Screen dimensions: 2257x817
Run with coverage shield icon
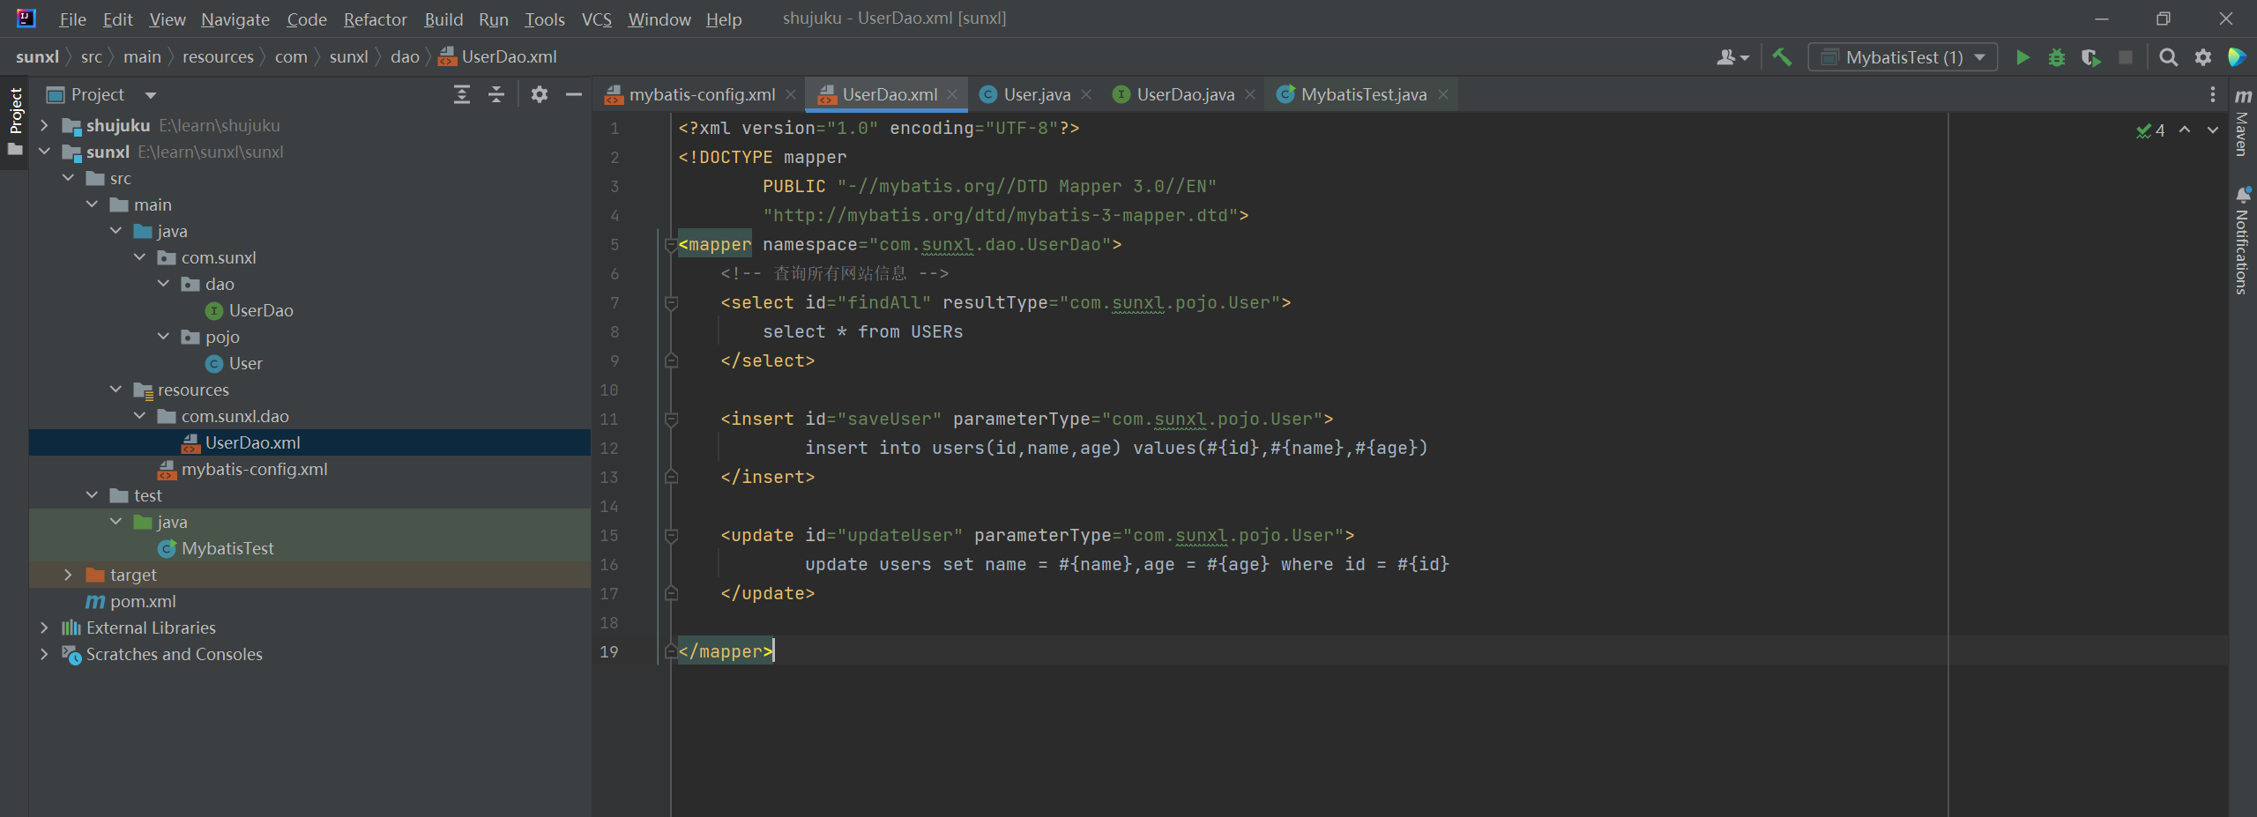2090,57
